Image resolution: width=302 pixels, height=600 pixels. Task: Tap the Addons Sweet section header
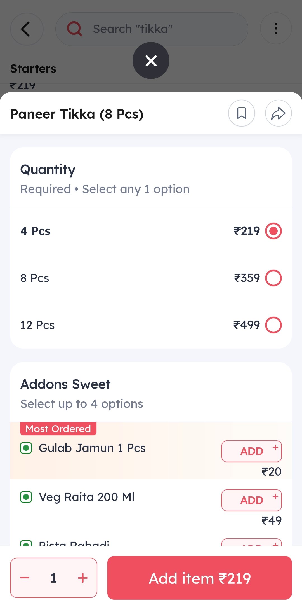point(65,384)
